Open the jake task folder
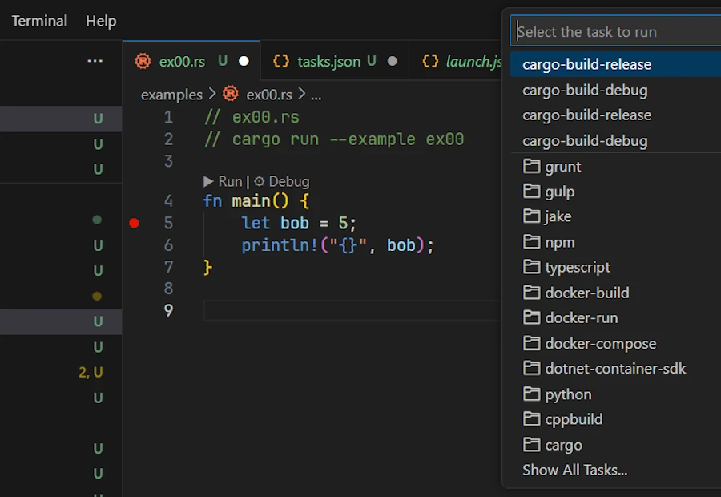Screen dimensions: 721x497 click(615, 216)
